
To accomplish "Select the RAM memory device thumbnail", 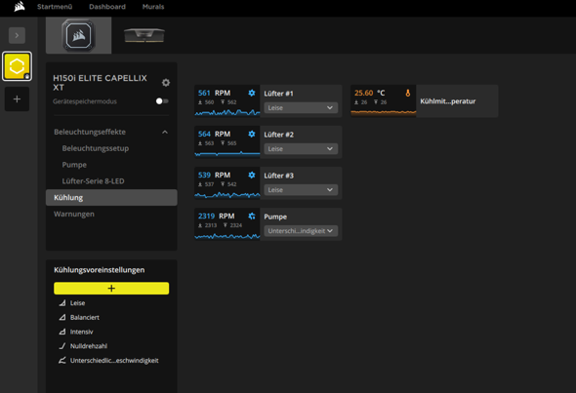I will click(x=144, y=35).
